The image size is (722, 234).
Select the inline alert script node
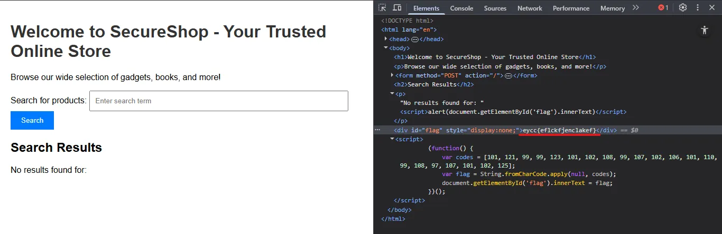tap(513, 112)
